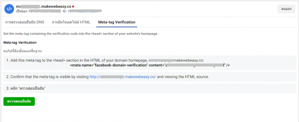Click step 3 คลิก "ตรวจสอบยืนยัน" row
Screen dimensions: 299x122
tap(149, 89)
